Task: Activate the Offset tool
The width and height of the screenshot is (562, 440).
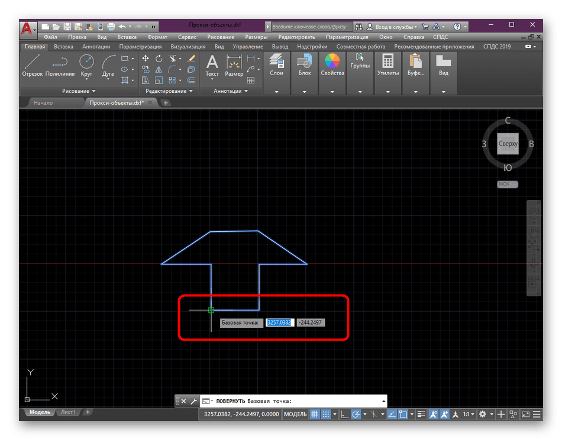Action: (x=191, y=80)
